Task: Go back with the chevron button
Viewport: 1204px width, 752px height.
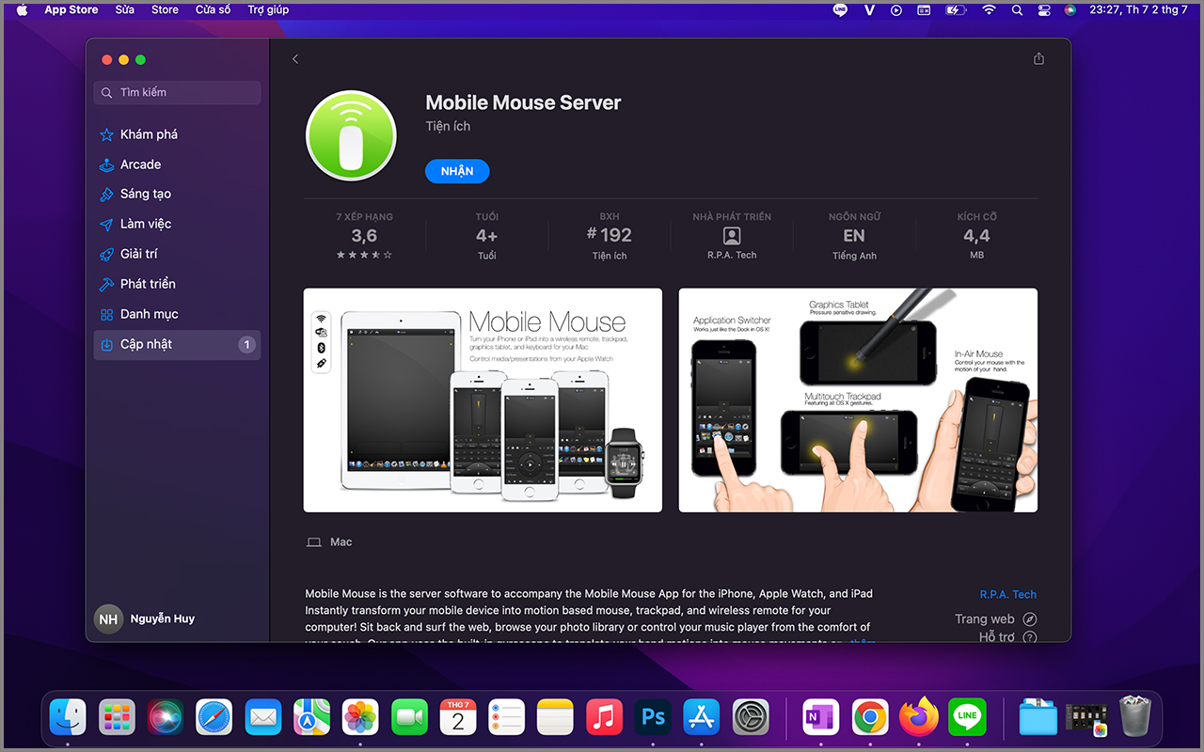Action: [x=295, y=59]
